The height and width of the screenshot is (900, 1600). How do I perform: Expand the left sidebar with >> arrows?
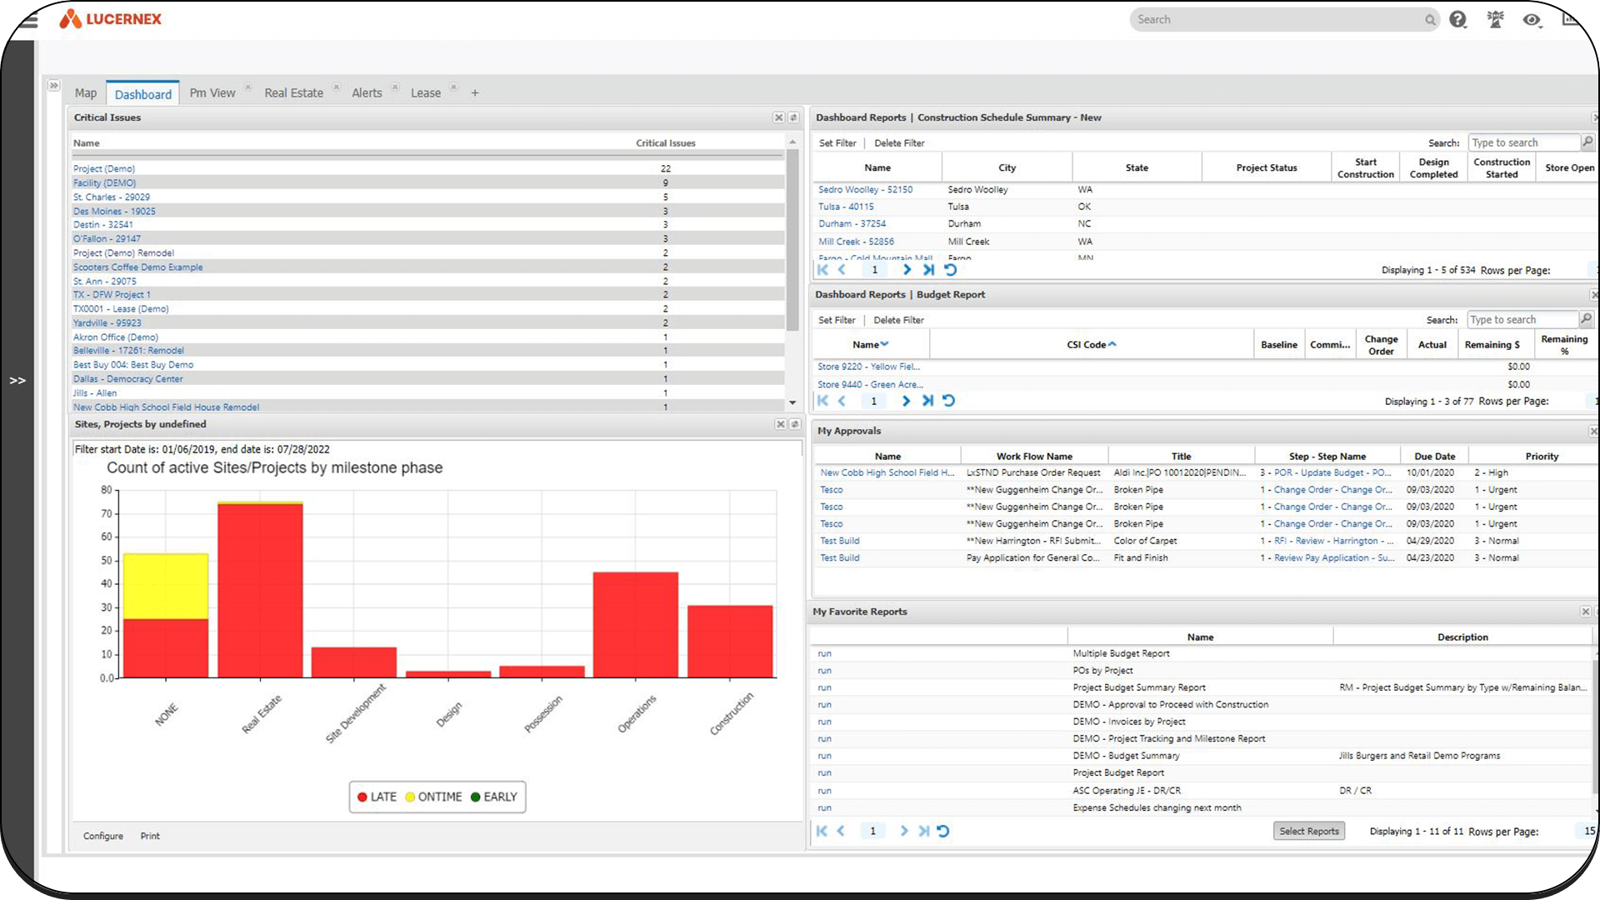pos(17,381)
